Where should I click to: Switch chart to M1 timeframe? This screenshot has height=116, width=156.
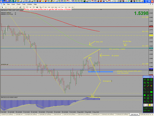click(x=46, y=7)
